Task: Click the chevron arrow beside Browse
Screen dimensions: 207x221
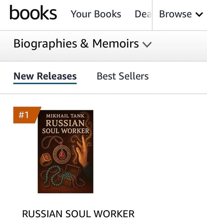Action: [x=199, y=14]
